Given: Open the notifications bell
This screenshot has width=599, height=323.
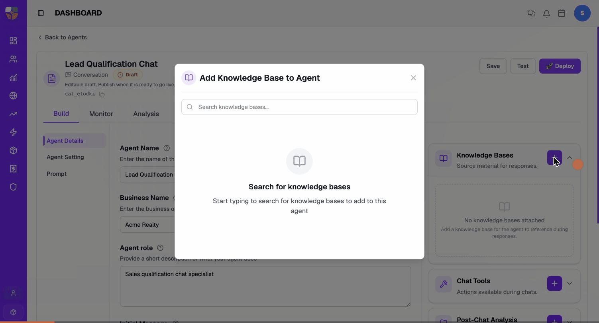Looking at the screenshot, I should [546, 13].
